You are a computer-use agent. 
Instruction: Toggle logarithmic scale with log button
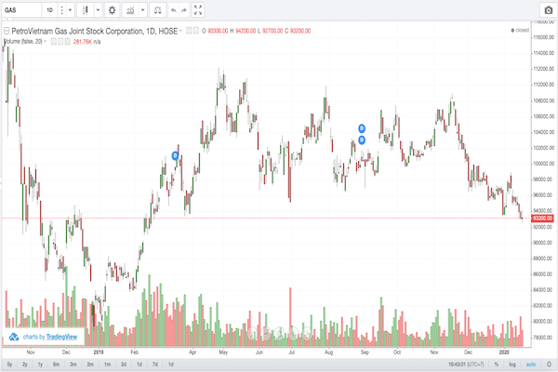[x=512, y=365]
